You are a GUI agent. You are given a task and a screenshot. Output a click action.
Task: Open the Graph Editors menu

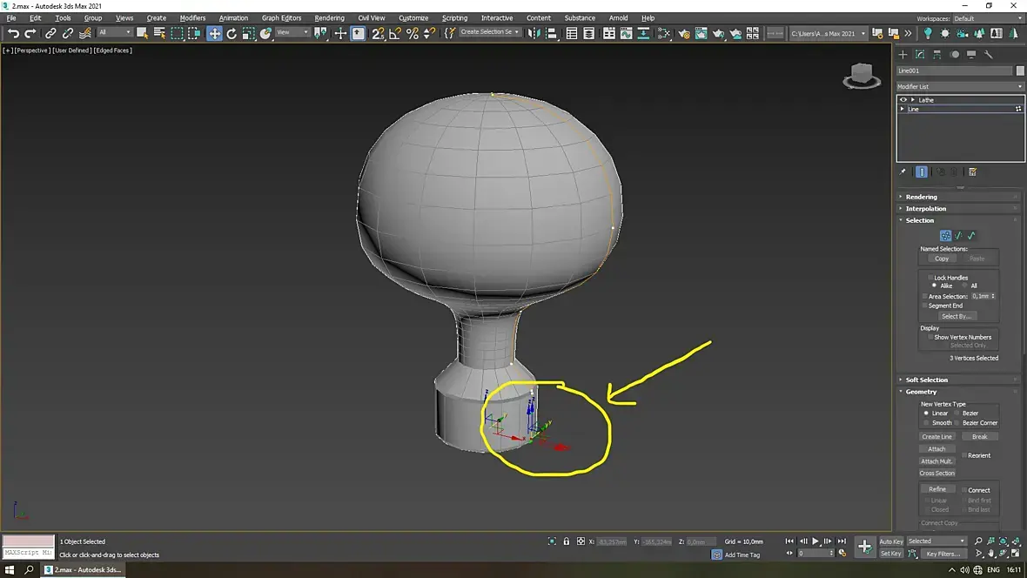pyautogui.click(x=282, y=17)
